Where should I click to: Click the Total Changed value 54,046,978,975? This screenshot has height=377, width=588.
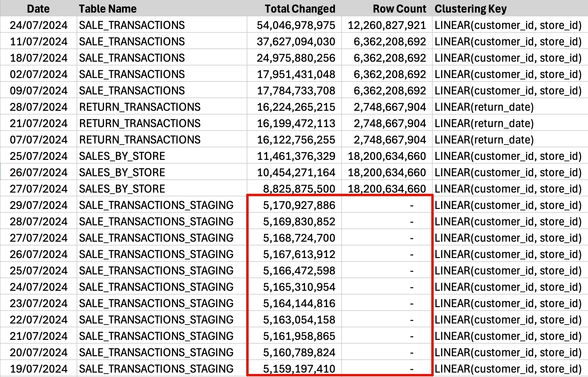[294, 25]
